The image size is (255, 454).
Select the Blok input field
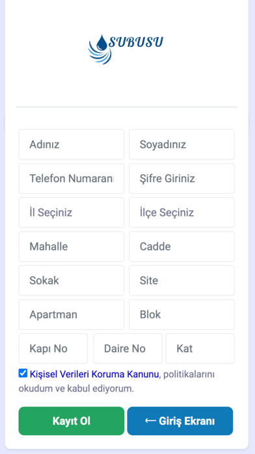click(181, 314)
